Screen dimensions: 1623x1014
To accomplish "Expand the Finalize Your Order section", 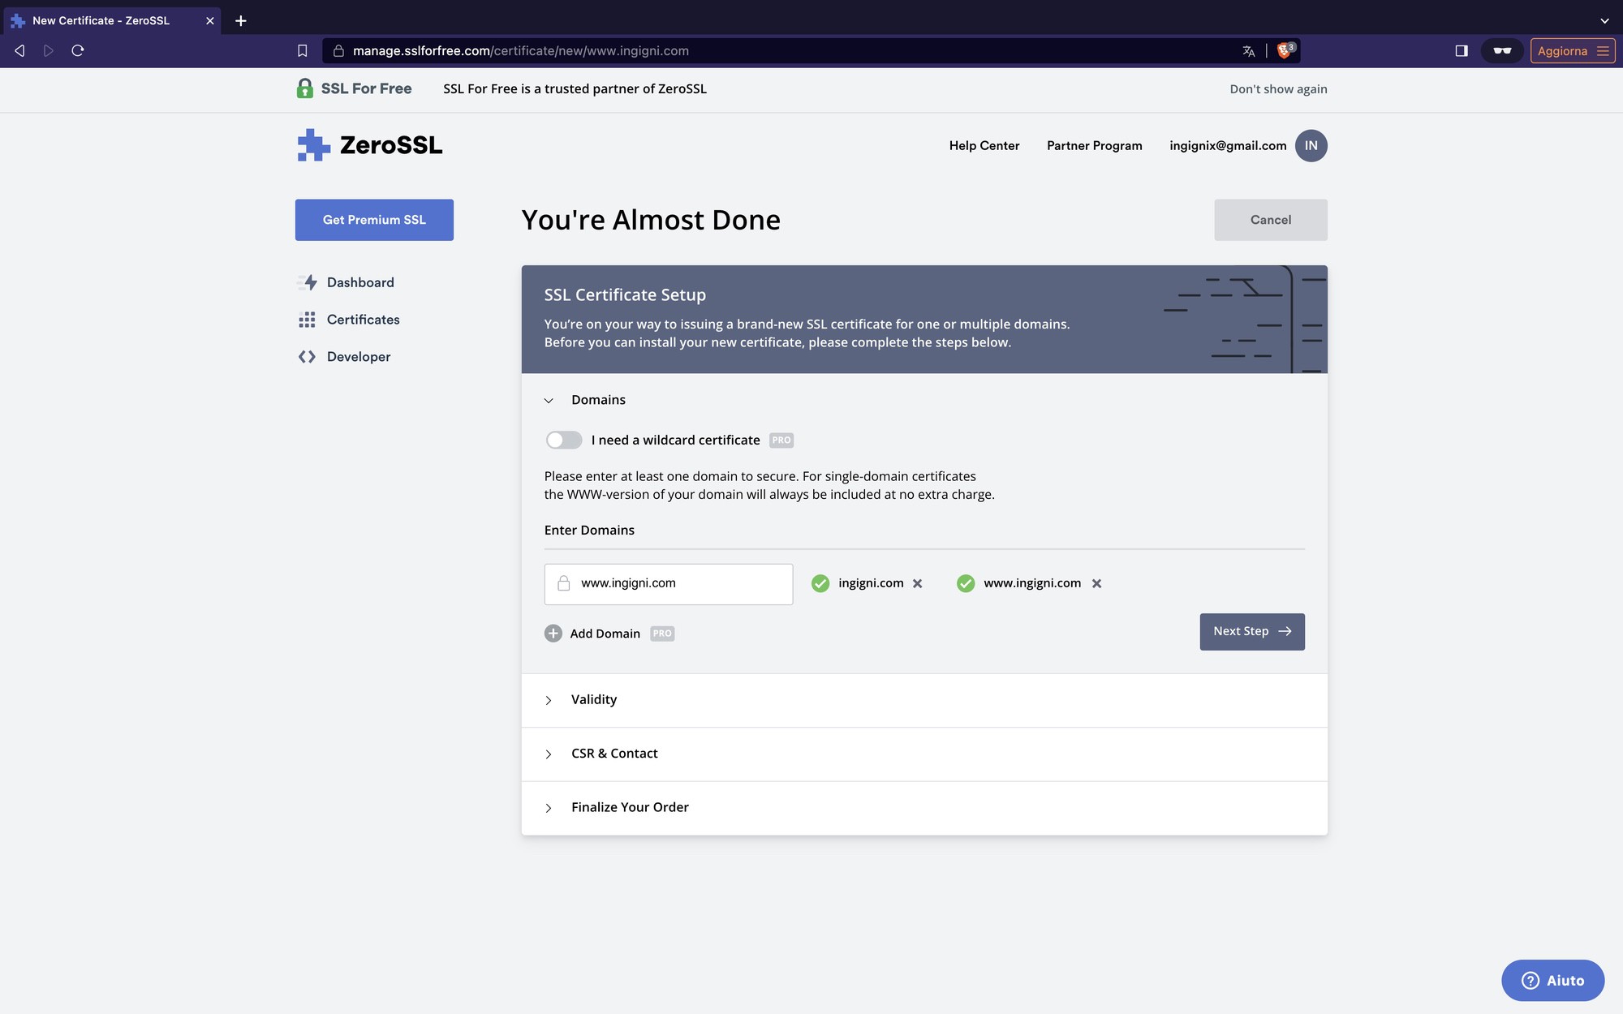I will tap(924, 808).
